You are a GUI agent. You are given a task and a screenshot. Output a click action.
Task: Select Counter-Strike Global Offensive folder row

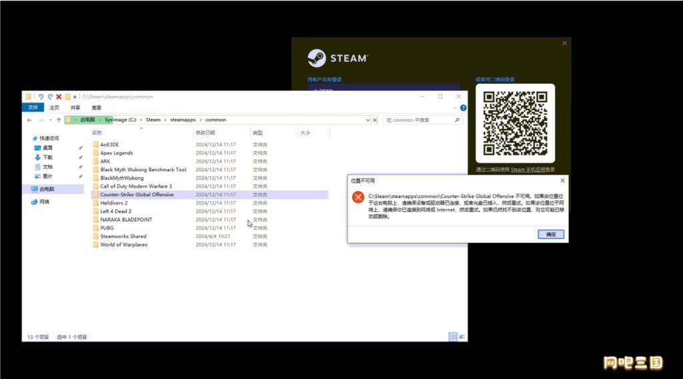coord(209,194)
